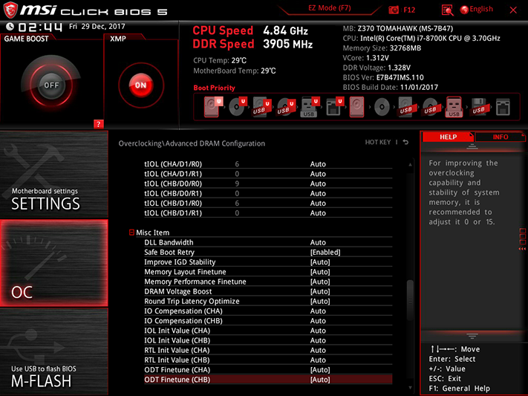Select the highlighted legacy USB key boot icon
528x396 pixels.
[454, 107]
